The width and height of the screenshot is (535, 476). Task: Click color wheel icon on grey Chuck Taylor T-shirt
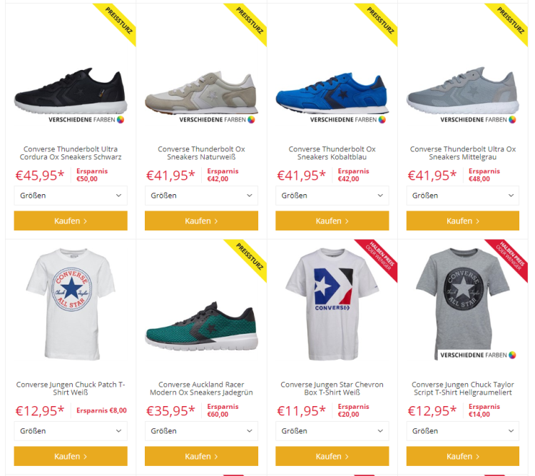(x=512, y=355)
